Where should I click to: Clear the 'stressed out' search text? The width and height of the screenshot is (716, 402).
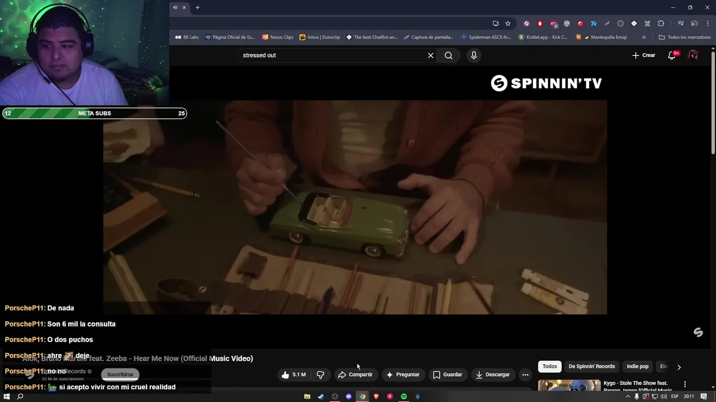(431, 55)
